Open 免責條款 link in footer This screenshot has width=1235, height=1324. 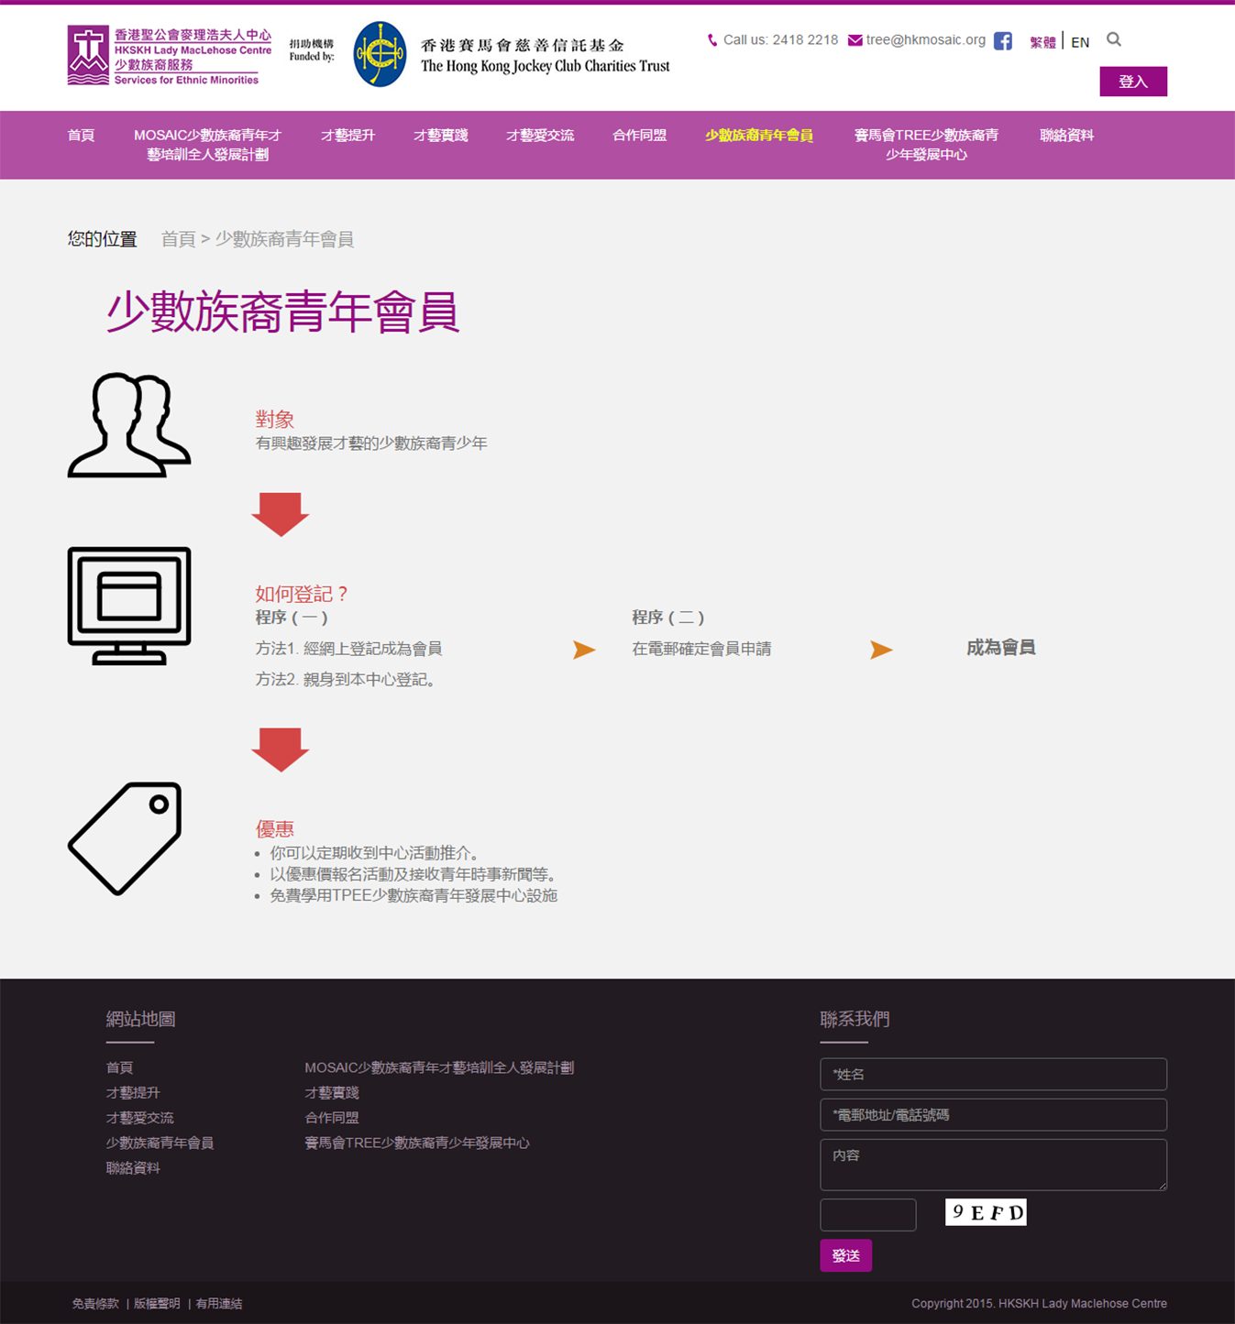click(95, 1303)
